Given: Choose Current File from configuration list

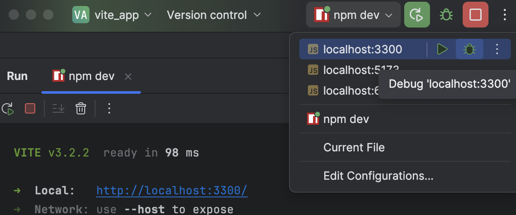Looking at the screenshot, I should pos(354,147).
